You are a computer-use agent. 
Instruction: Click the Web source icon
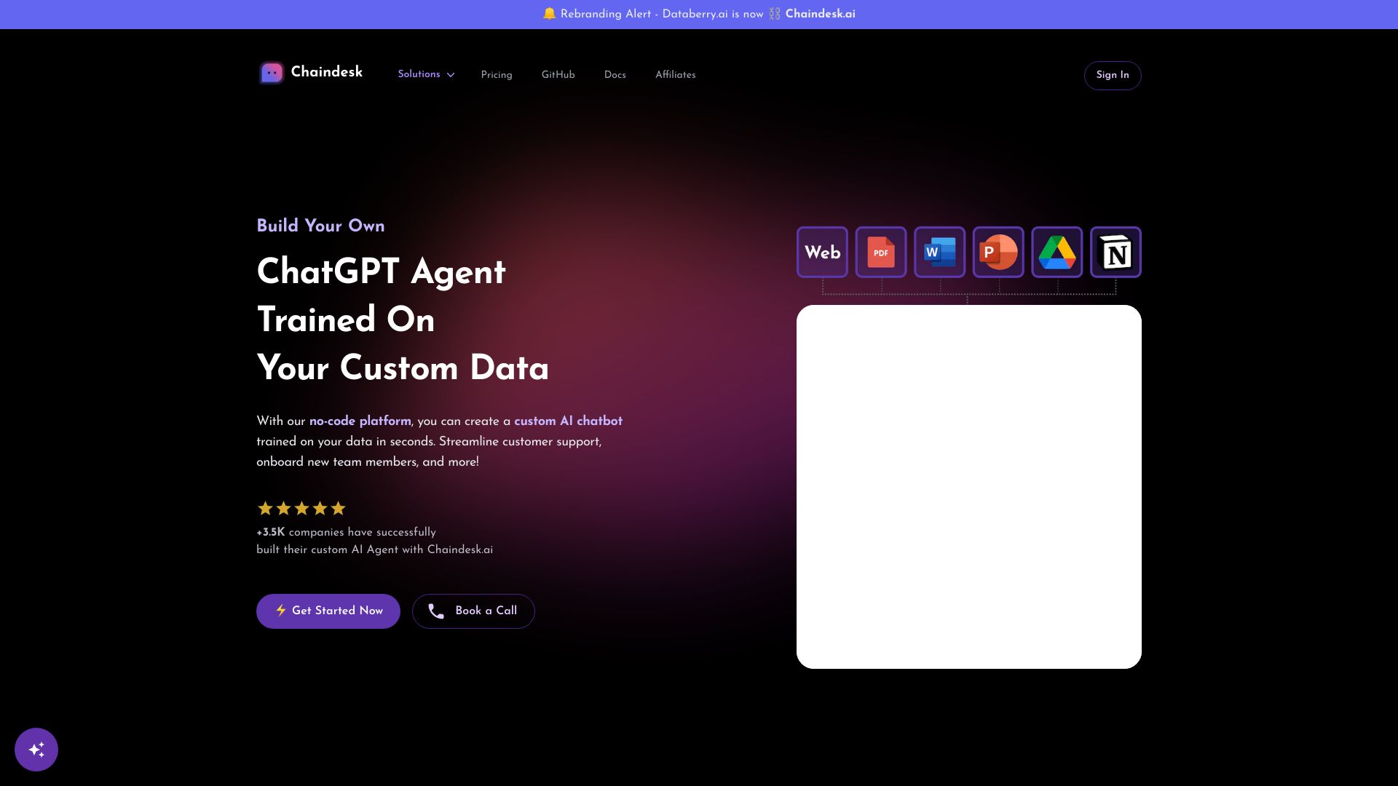pyautogui.click(x=822, y=253)
